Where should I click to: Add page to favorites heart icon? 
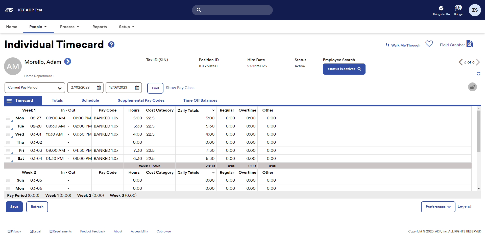(x=429, y=44)
